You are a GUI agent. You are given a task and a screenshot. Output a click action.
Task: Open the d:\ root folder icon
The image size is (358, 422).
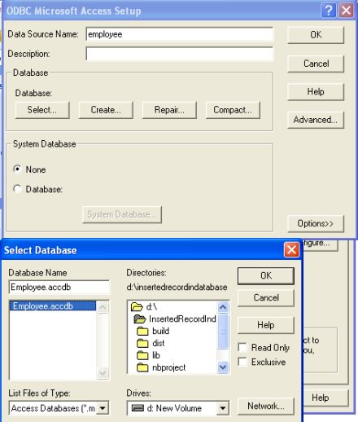tap(137, 307)
